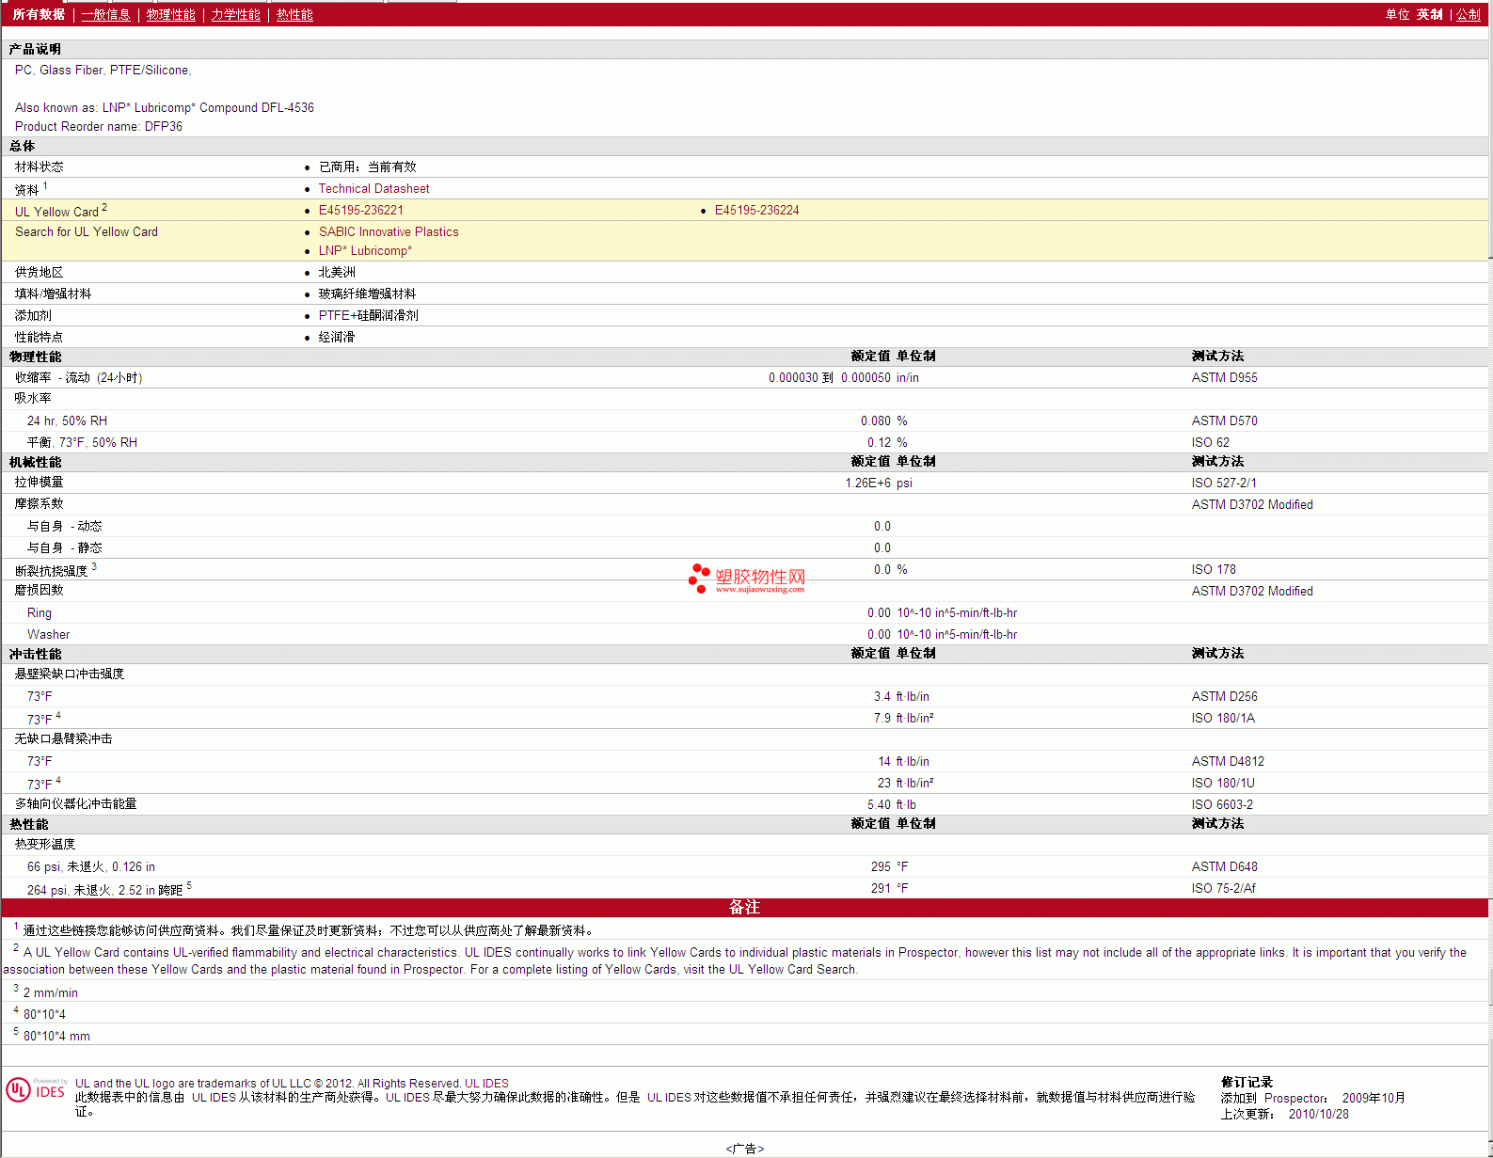Click the <广告> label at page bottom
The image size is (1493, 1158).
tap(745, 1149)
